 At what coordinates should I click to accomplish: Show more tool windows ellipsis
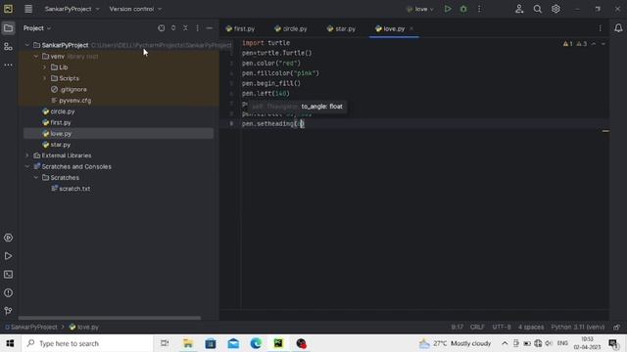[x=8, y=65]
